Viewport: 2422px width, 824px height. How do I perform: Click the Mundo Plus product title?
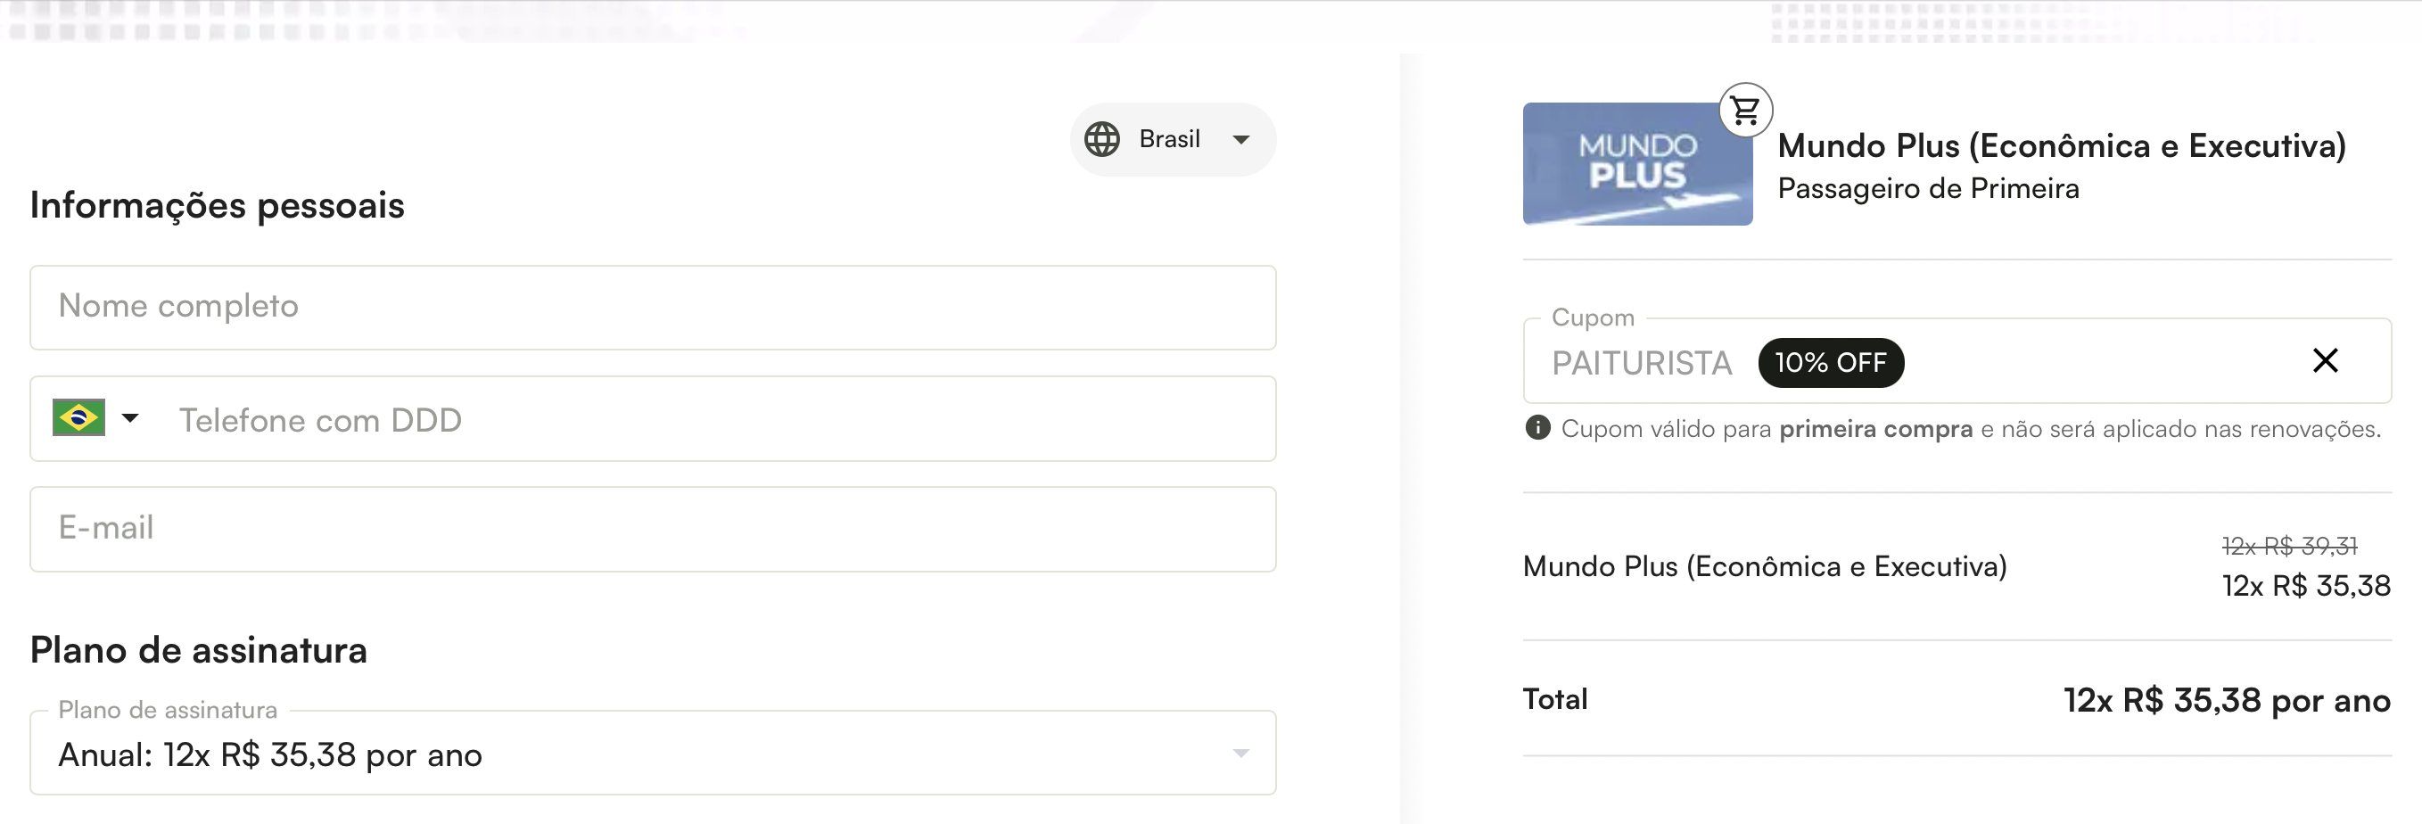tap(2061, 145)
